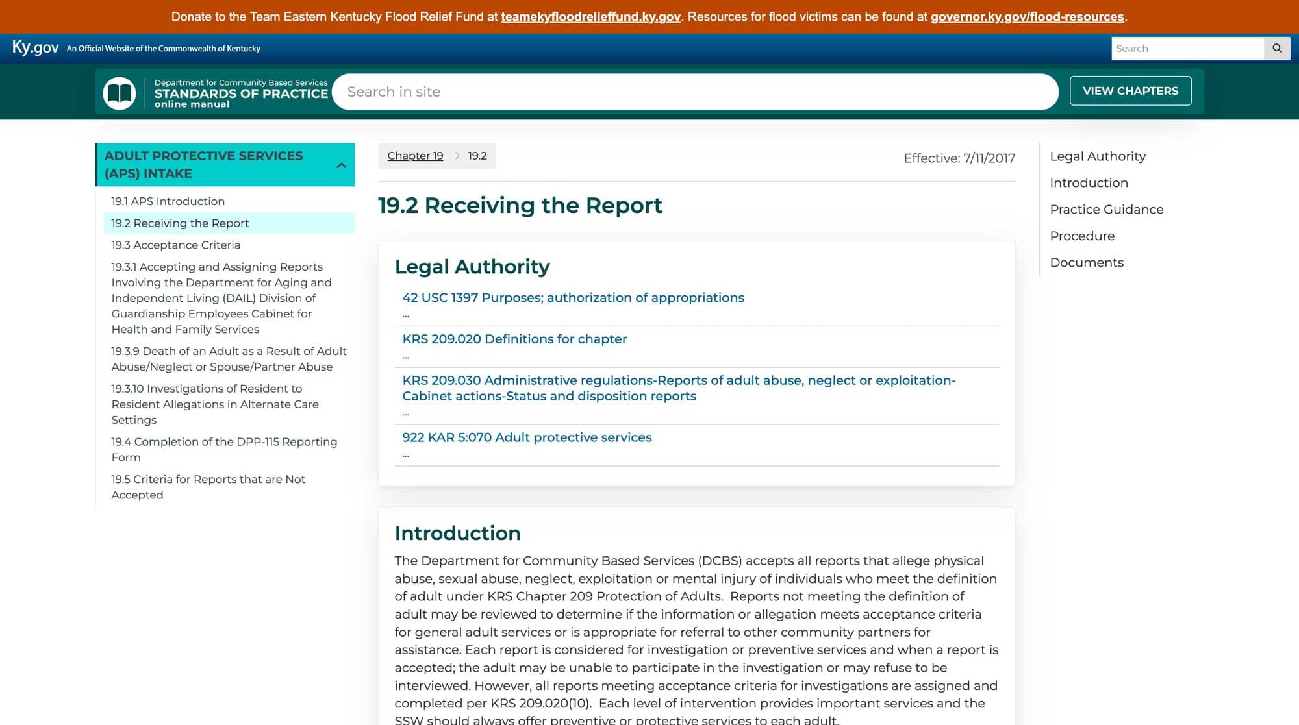
Task: Open 19.1 APS Introduction
Action: tap(168, 201)
